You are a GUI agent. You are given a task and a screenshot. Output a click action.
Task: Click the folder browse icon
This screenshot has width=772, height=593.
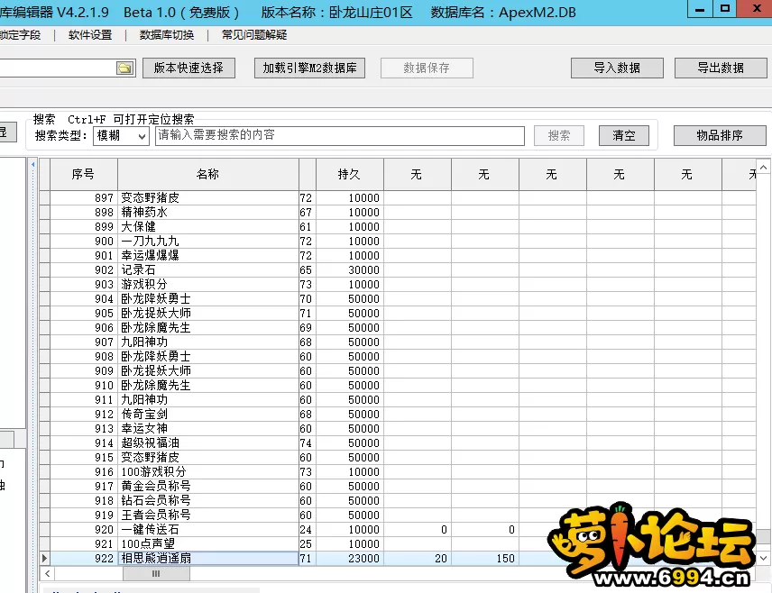click(125, 68)
